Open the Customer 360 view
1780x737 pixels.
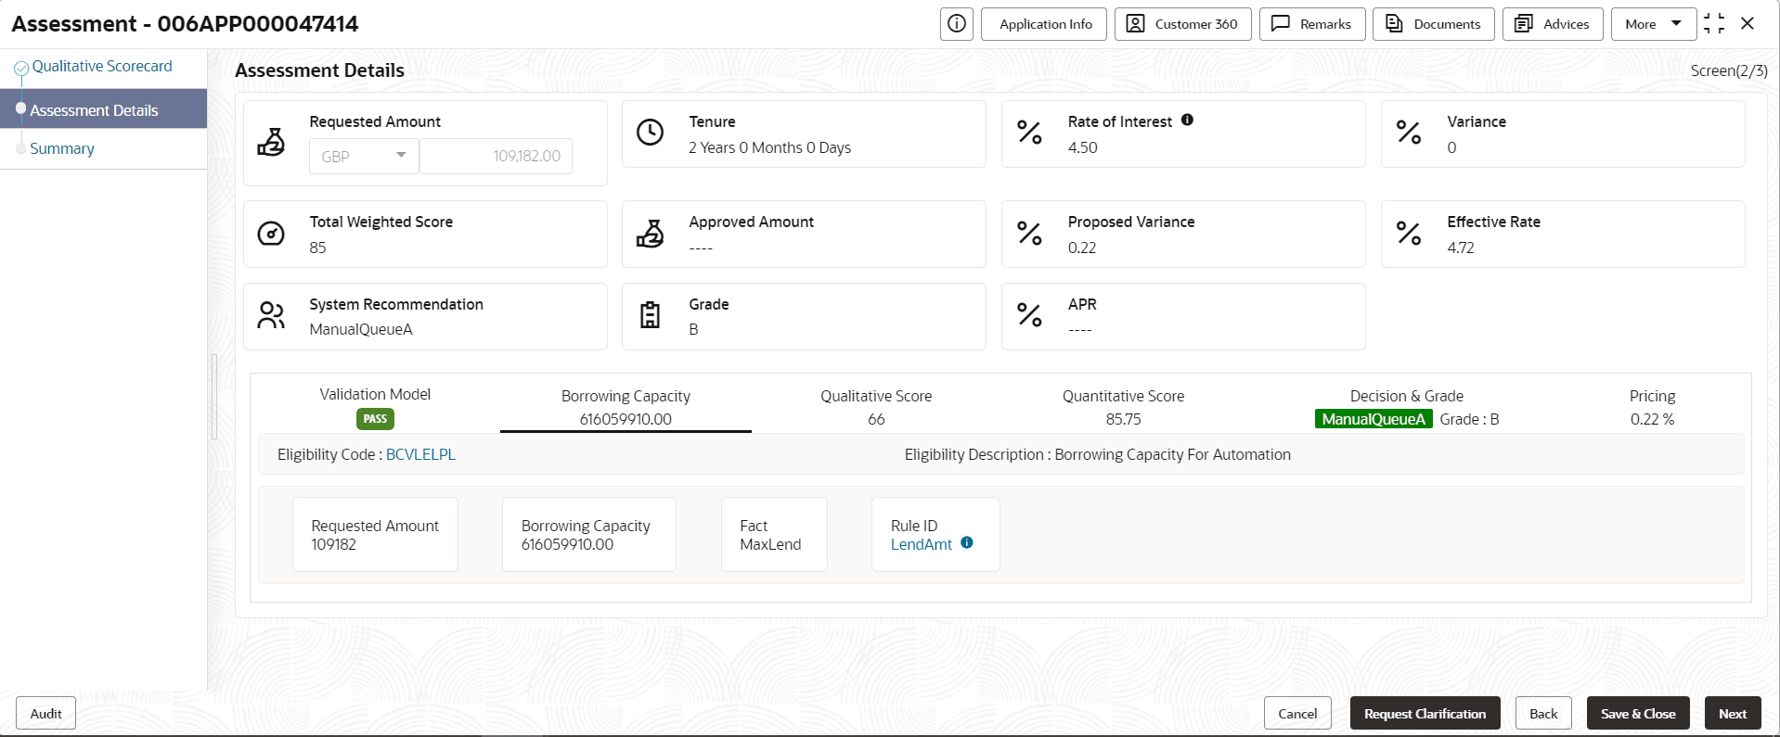pos(1182,24)
